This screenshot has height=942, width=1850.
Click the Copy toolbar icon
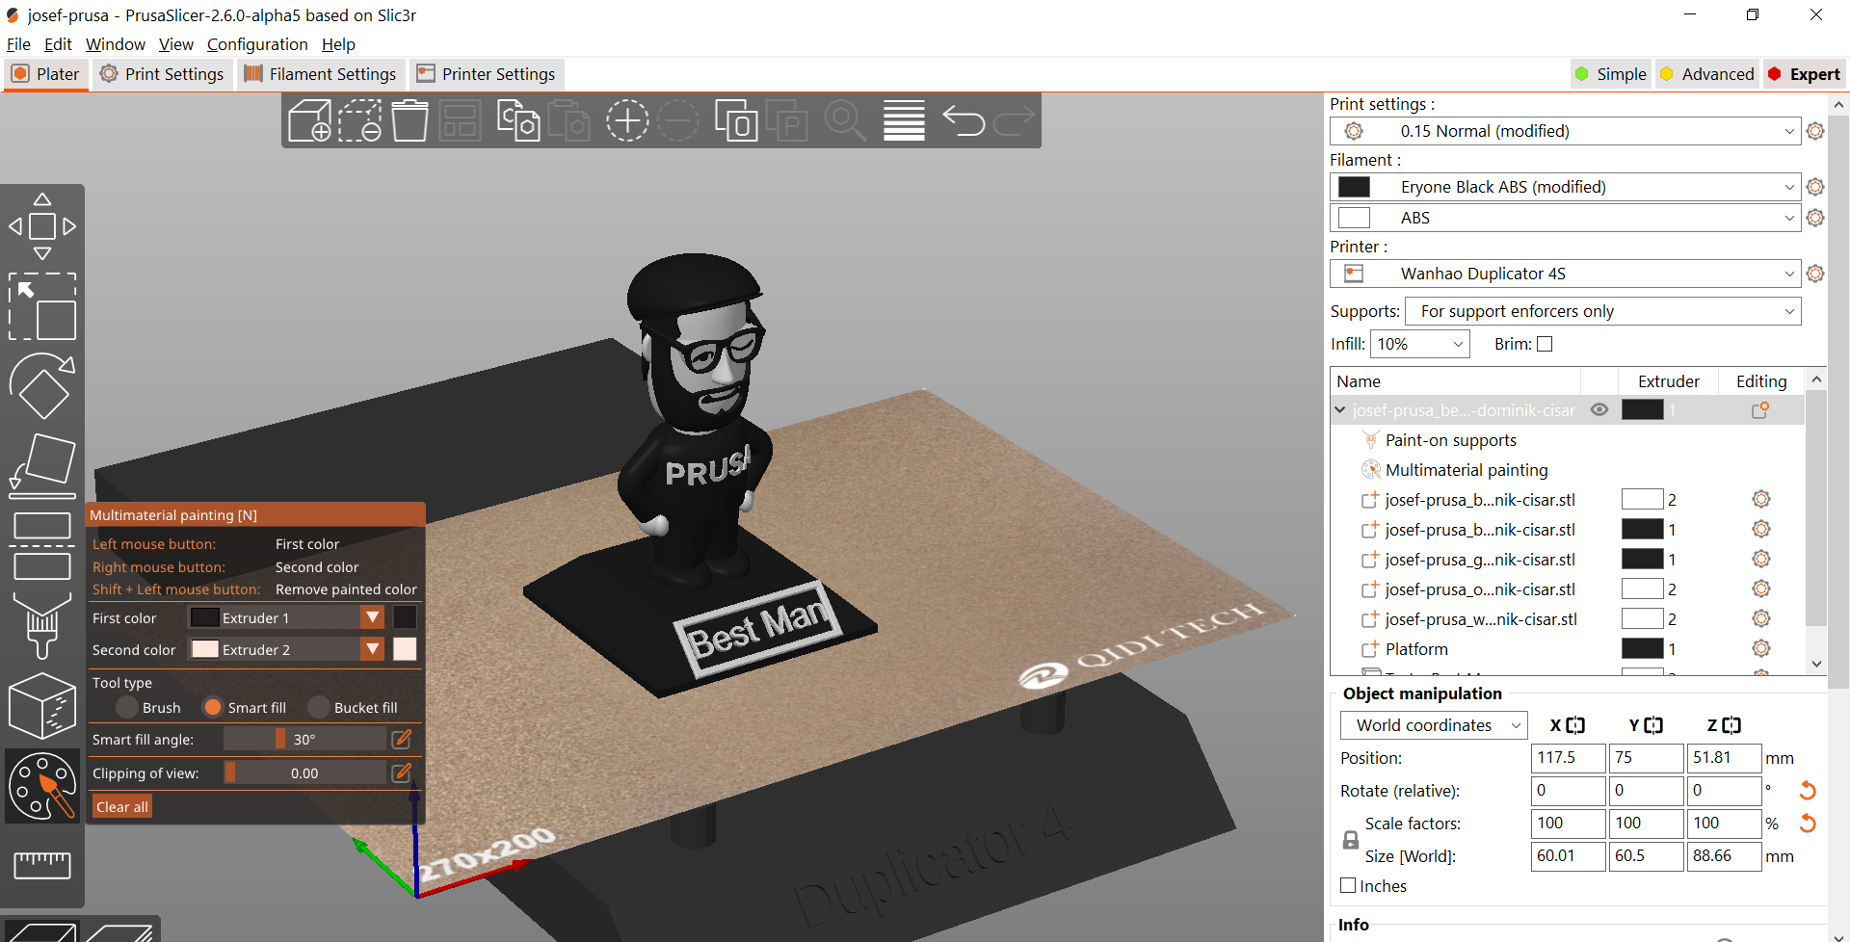[518, 121]
